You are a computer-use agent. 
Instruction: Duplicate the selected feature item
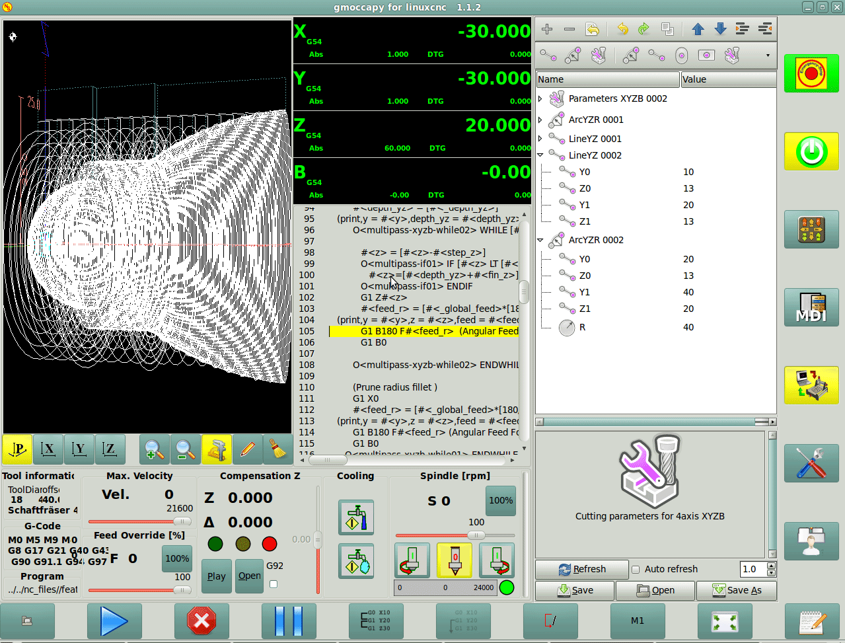[x=667, y=29]
